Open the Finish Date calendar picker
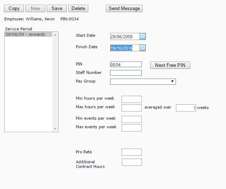 (x=142, y=48)
